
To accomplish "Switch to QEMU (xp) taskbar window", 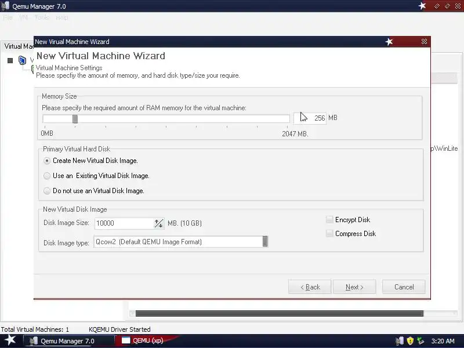I will [148, 340].
